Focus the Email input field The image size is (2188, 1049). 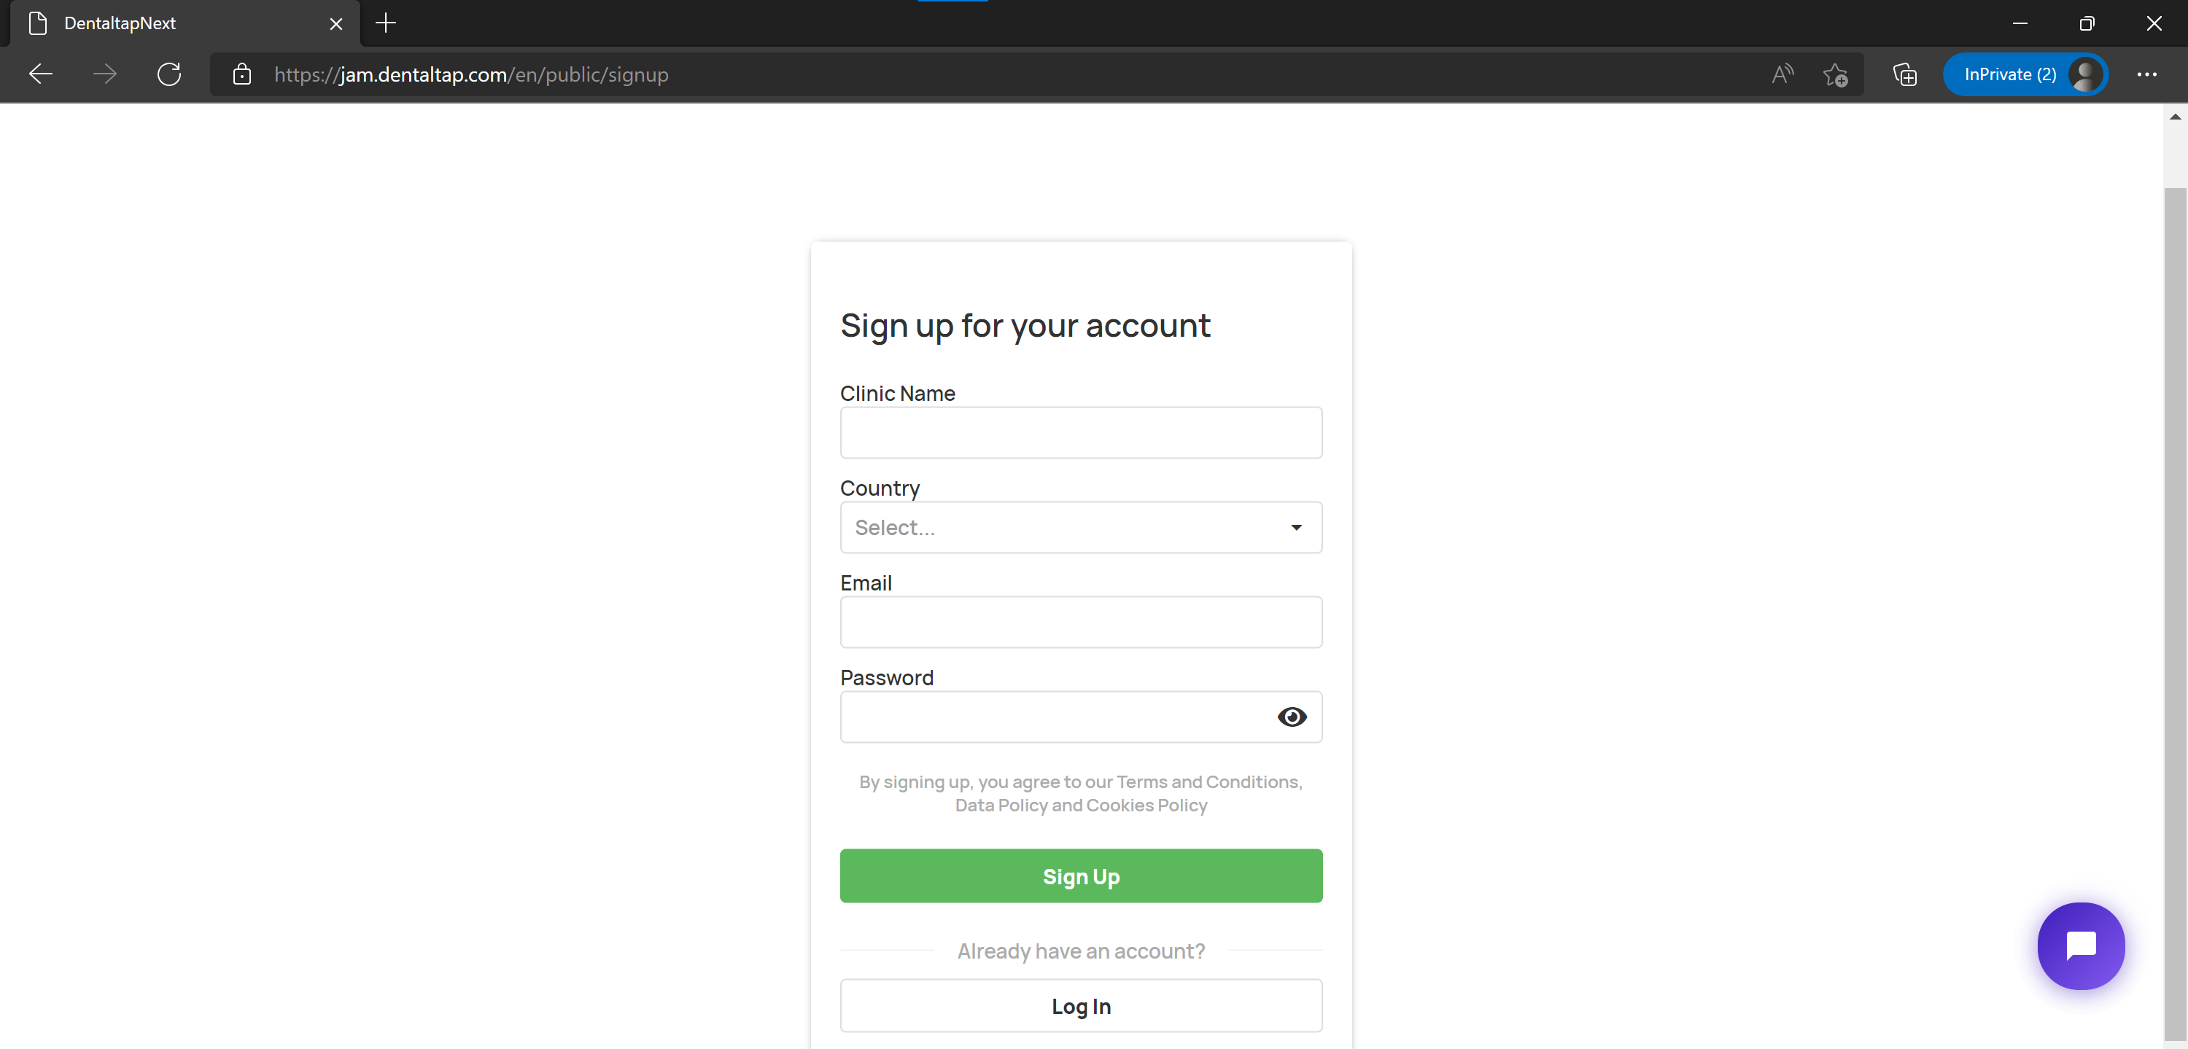tap(1080, 622)
